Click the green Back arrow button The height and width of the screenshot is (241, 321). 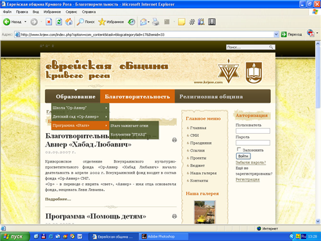tap(6, 22)
